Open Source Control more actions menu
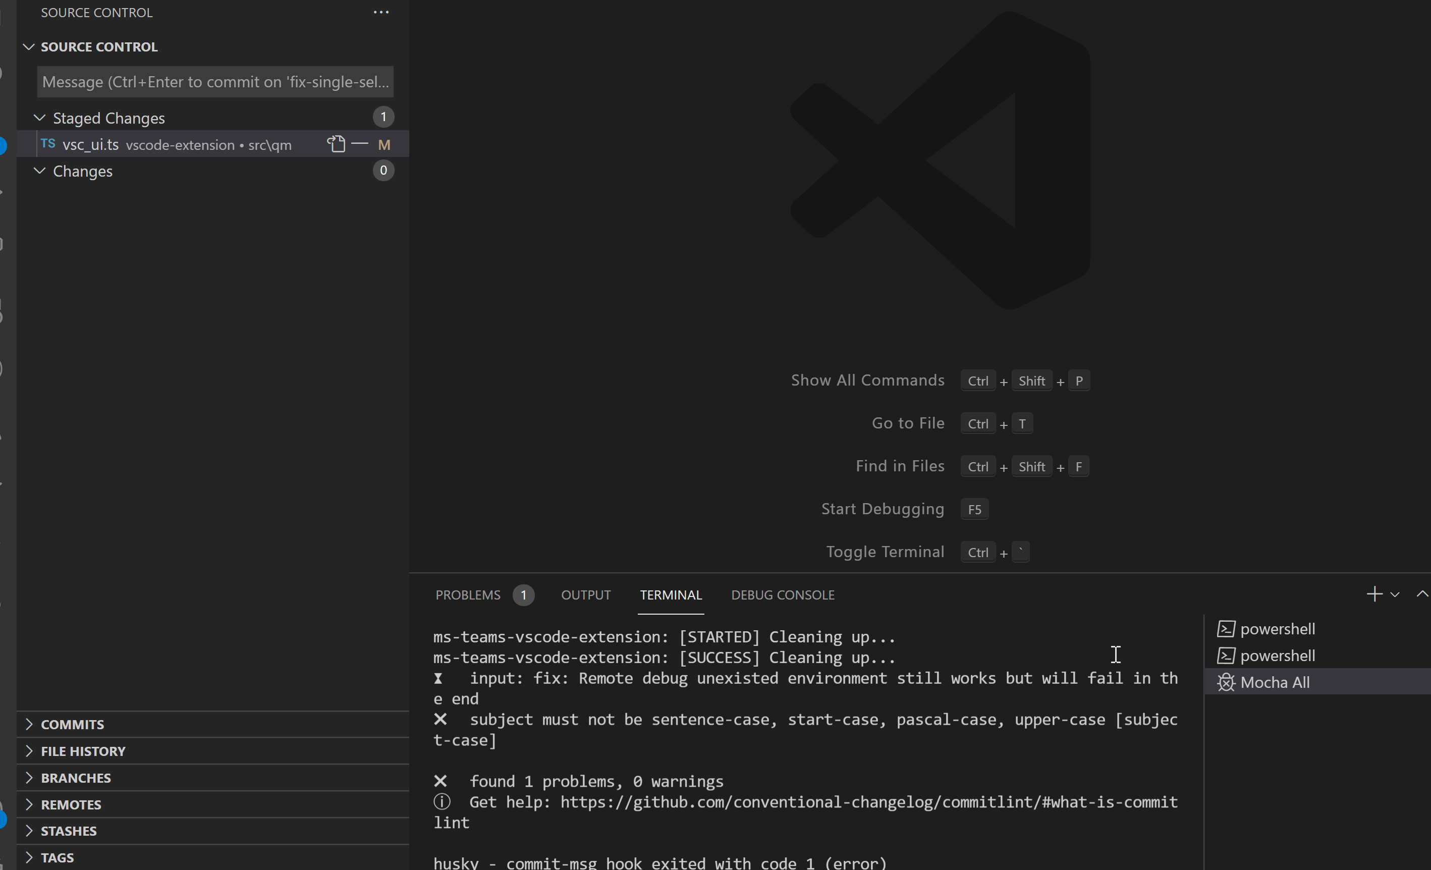Image resolution: width=1431 pixels, height=870 pixels. click(x=381, y=12)
